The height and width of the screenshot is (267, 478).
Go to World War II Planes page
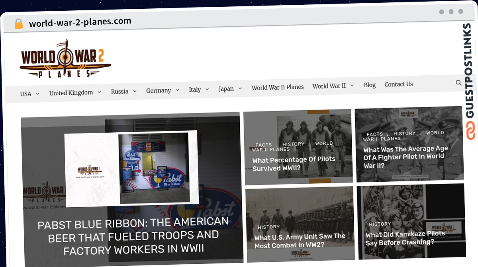278,87
